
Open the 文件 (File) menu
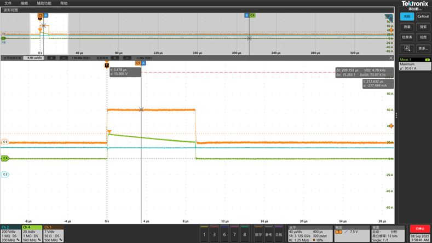[x=8, y=3]
